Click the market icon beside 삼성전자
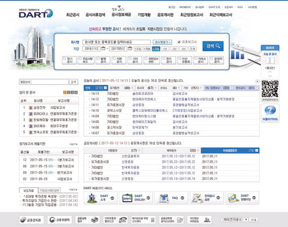The height and width of the screenshot is (227, 288). tap(31, 108)
